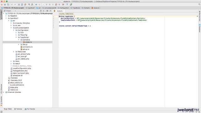Viewport: 201px width, 113px height.
Task: Click the Search Everywhere magnifier icon
Action: pos(199,4)
